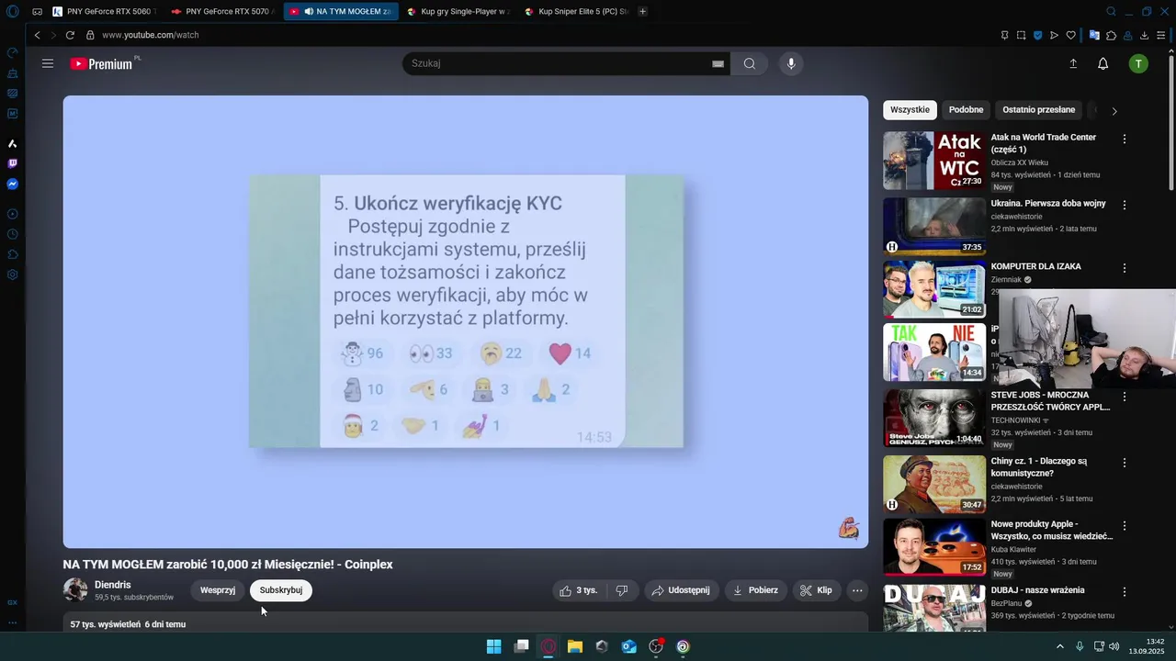Open GX Corner controller icon

click(x=37, y=12)
